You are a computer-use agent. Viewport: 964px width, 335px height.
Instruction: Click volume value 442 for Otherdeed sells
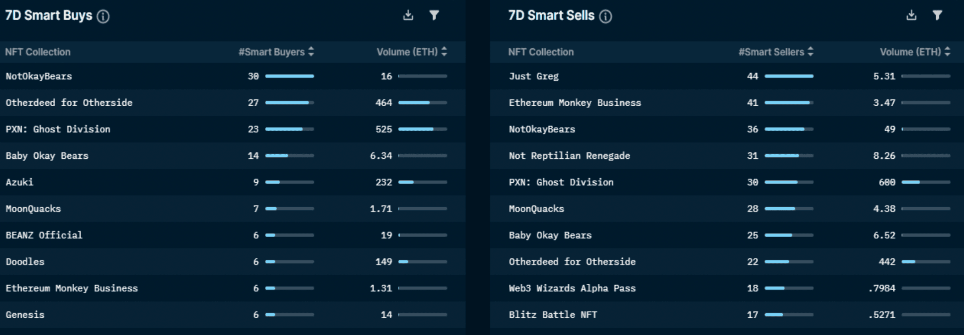coord(887,261)
